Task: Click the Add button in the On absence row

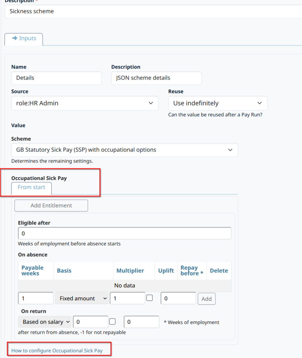Action: click(x=207, y=299)
